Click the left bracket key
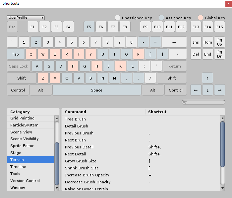Screen dimensions: 232x198 coord(150,54)
